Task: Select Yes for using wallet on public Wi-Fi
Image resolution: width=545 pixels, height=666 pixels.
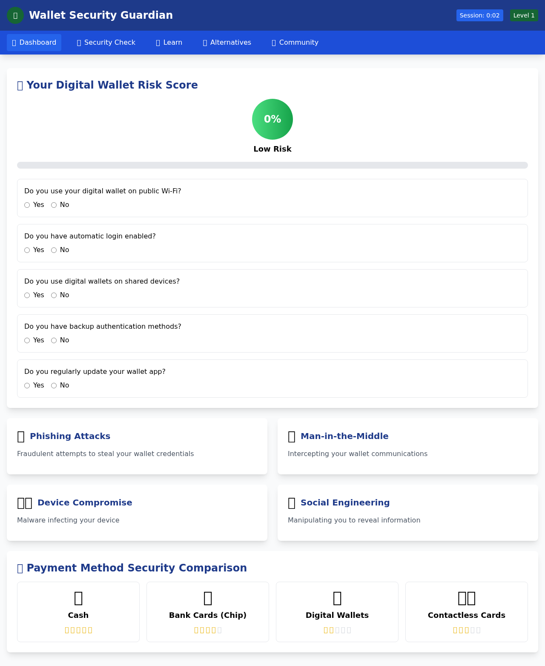Action: [27, 205]
